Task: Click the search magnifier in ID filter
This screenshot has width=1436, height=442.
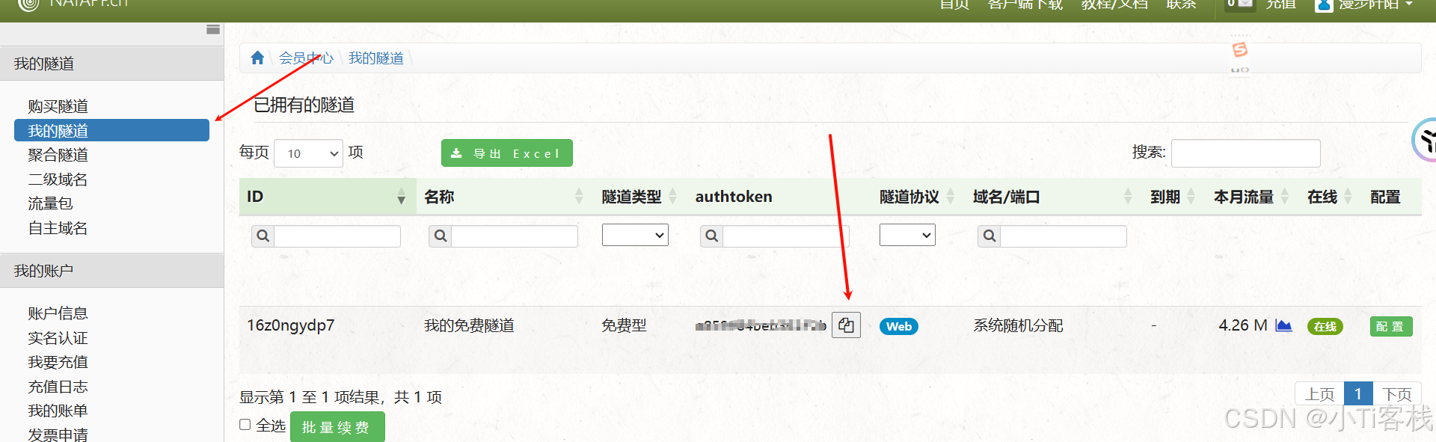Action: tap(263, 236)
